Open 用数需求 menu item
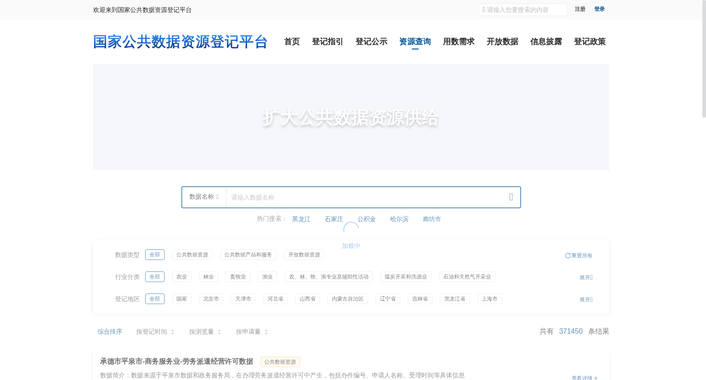706x380 pixels. [x=459, y=41]
